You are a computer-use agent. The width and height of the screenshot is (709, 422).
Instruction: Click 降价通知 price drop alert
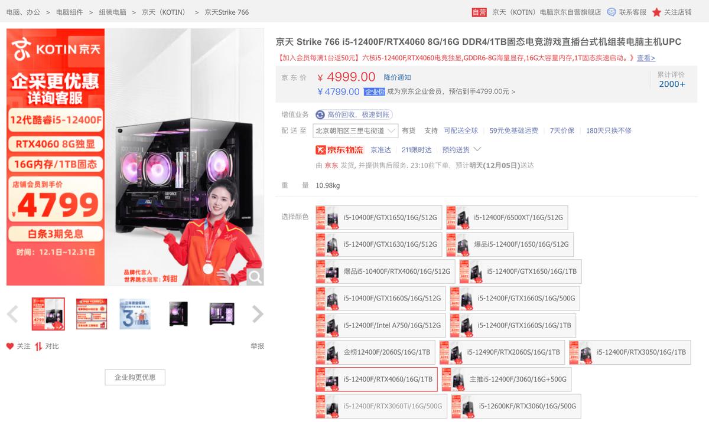(397, 77)
